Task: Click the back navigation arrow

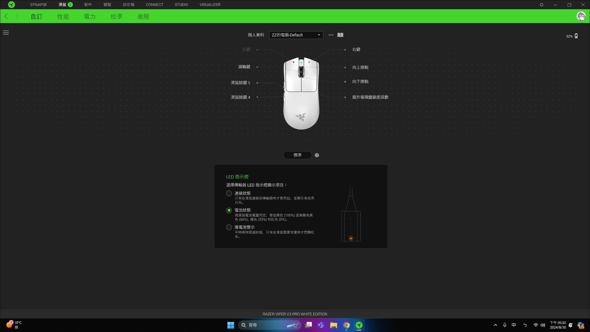Action: pos(6,16)
